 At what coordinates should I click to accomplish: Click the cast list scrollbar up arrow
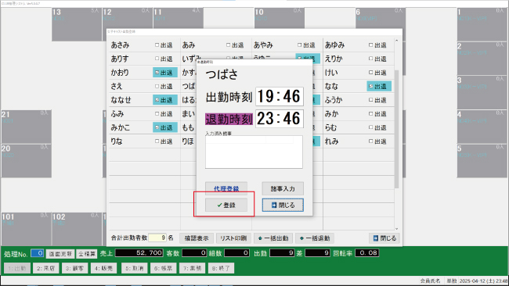397,41
